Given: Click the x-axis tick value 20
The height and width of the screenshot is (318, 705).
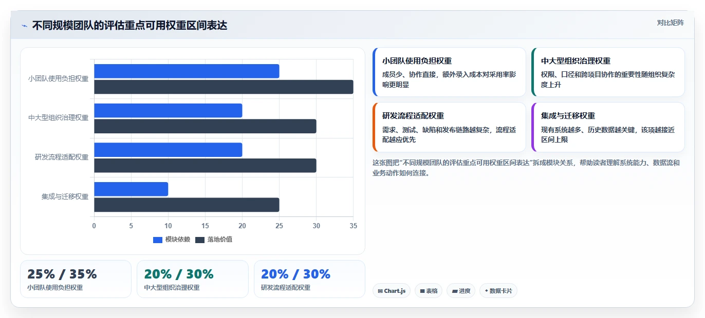Looking at the screenshot, I should 242,226.
